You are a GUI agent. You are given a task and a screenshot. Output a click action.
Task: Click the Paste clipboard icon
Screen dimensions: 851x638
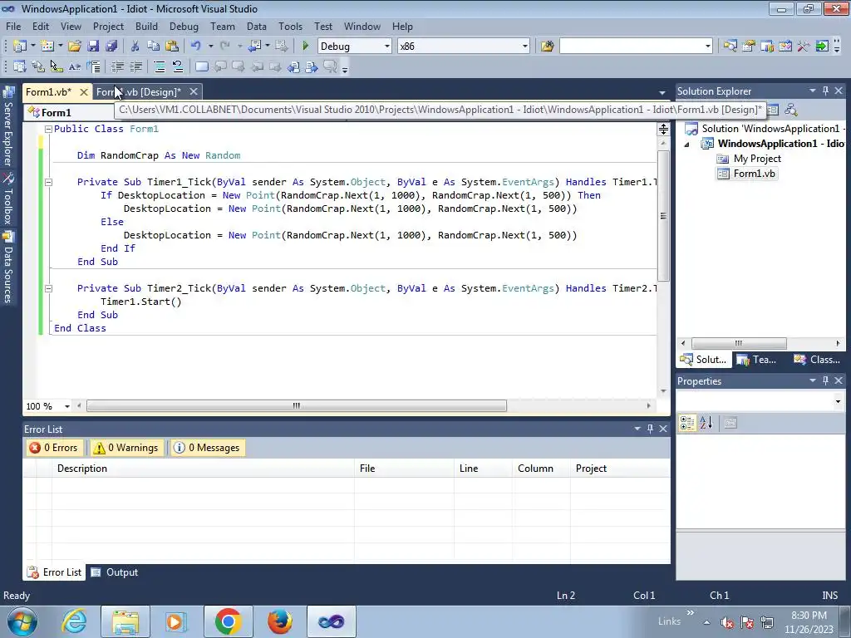point(172,47)
